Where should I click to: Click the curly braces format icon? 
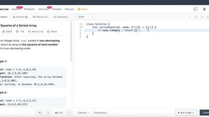196,17
